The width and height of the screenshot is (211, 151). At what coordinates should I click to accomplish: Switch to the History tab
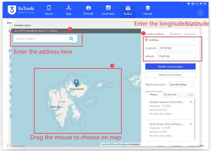pyautogui.click(x=154, y=94)
